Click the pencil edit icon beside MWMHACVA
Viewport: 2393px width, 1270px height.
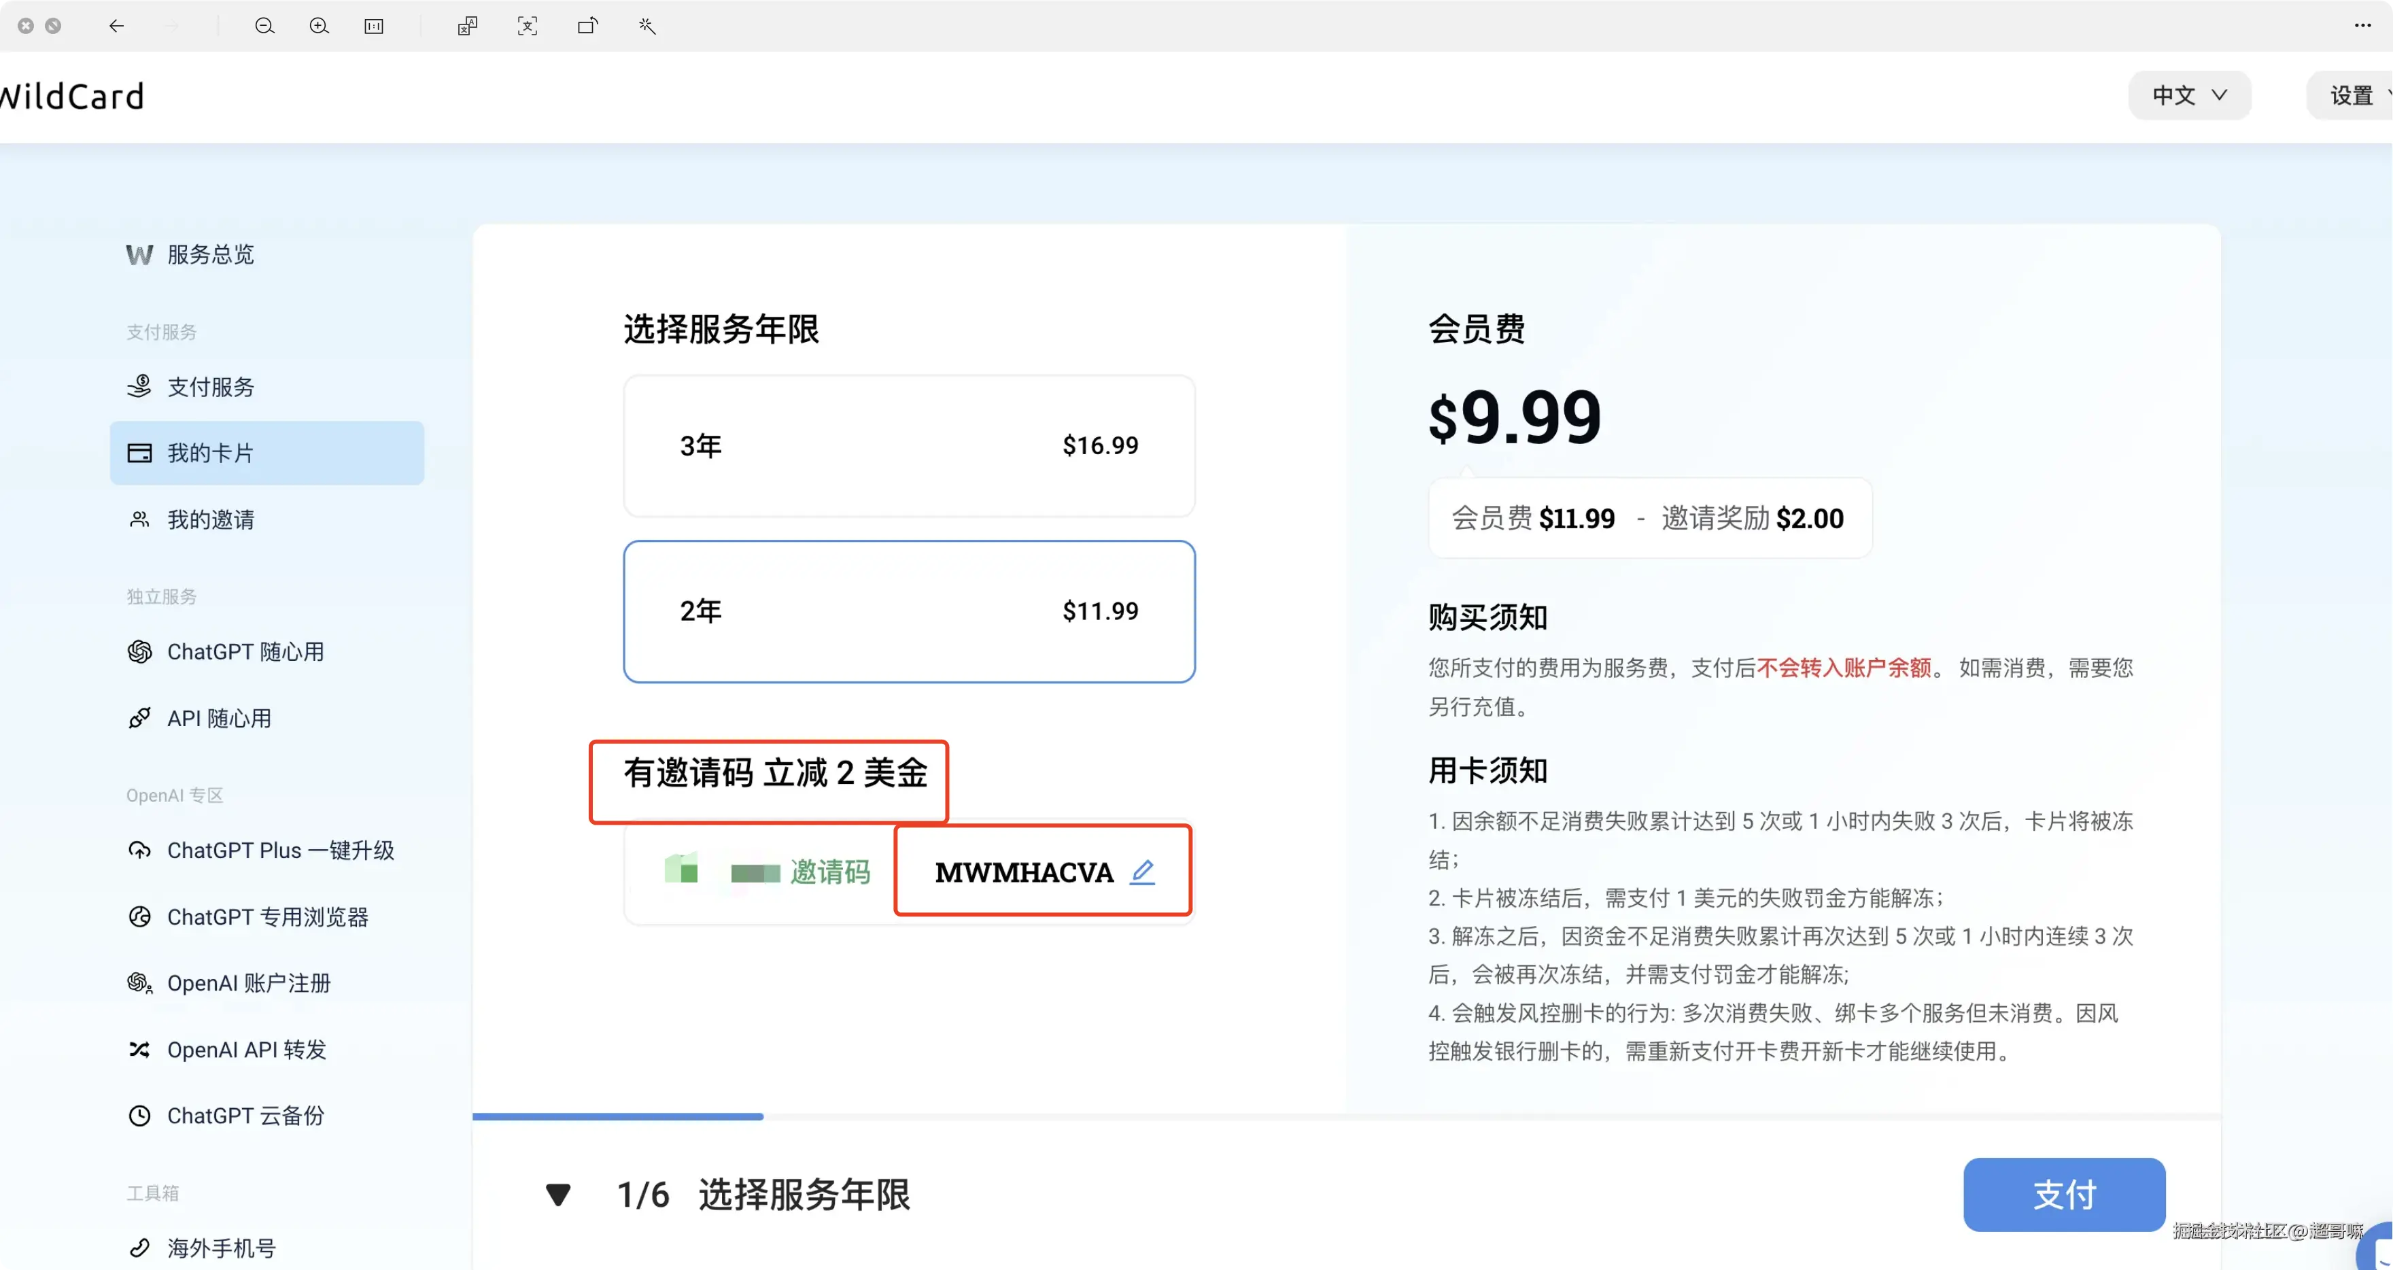pos(1141,872)
